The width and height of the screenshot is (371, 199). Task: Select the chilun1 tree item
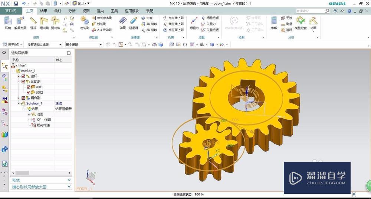pos(21,65)
